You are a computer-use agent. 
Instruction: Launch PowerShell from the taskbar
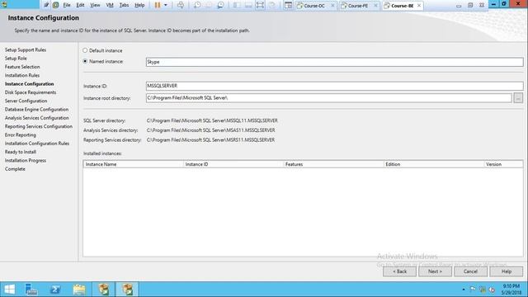click(x=55, y=290)
